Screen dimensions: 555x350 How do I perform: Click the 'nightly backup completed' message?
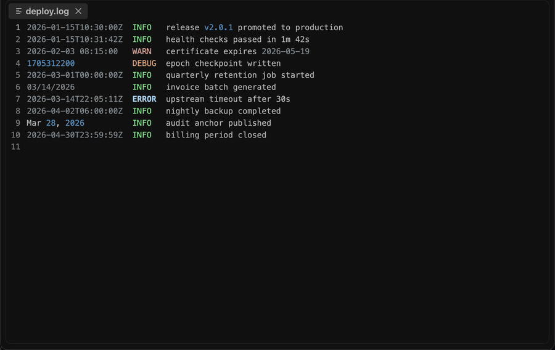[x=223, y=111]
